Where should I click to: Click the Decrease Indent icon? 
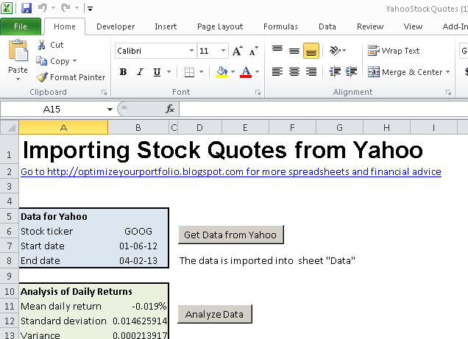(335, 72)
